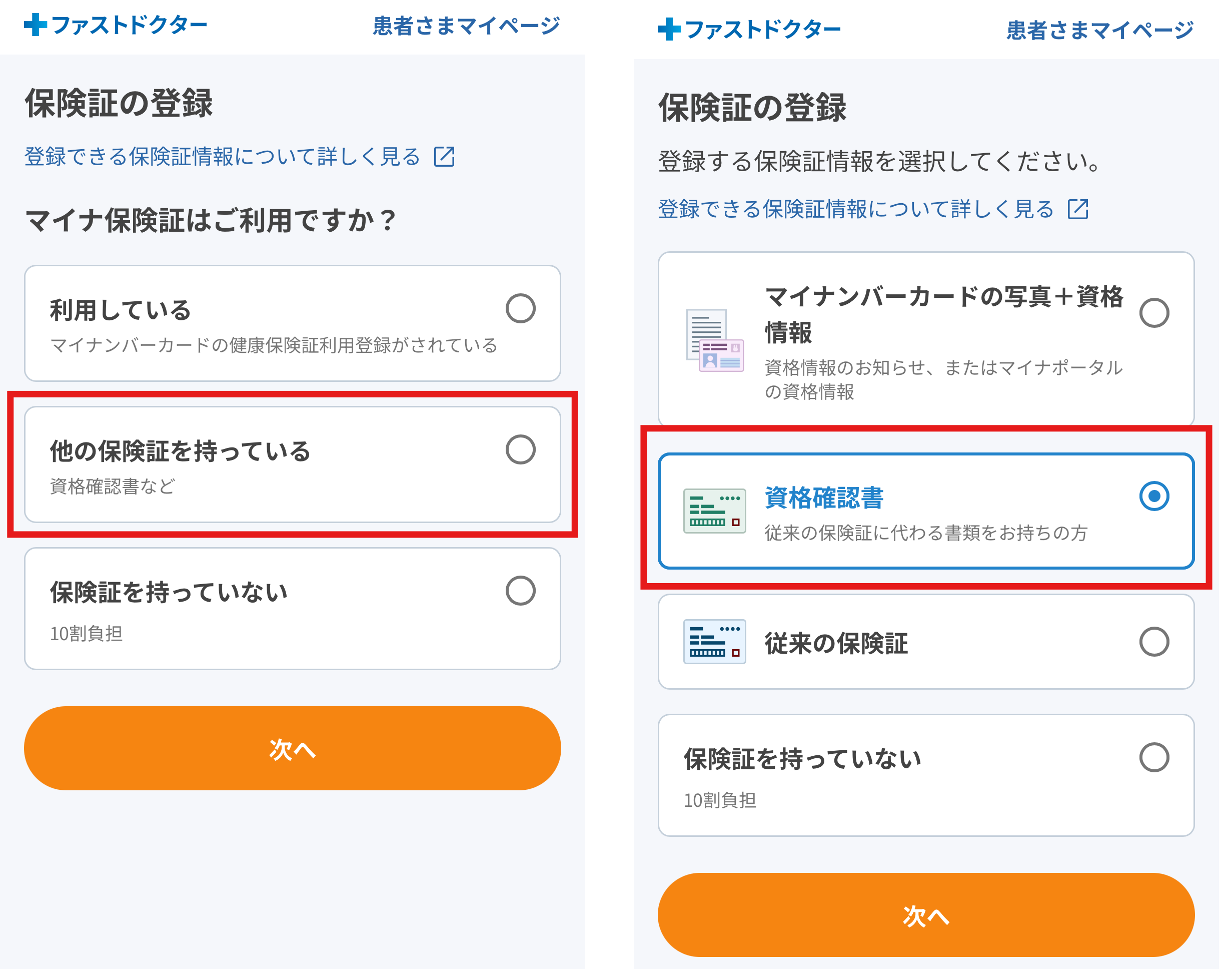Click the 次へ button on right screen
Viewport: 1222px width, 969px height.
pyautogui.click(x=926, y=915)
